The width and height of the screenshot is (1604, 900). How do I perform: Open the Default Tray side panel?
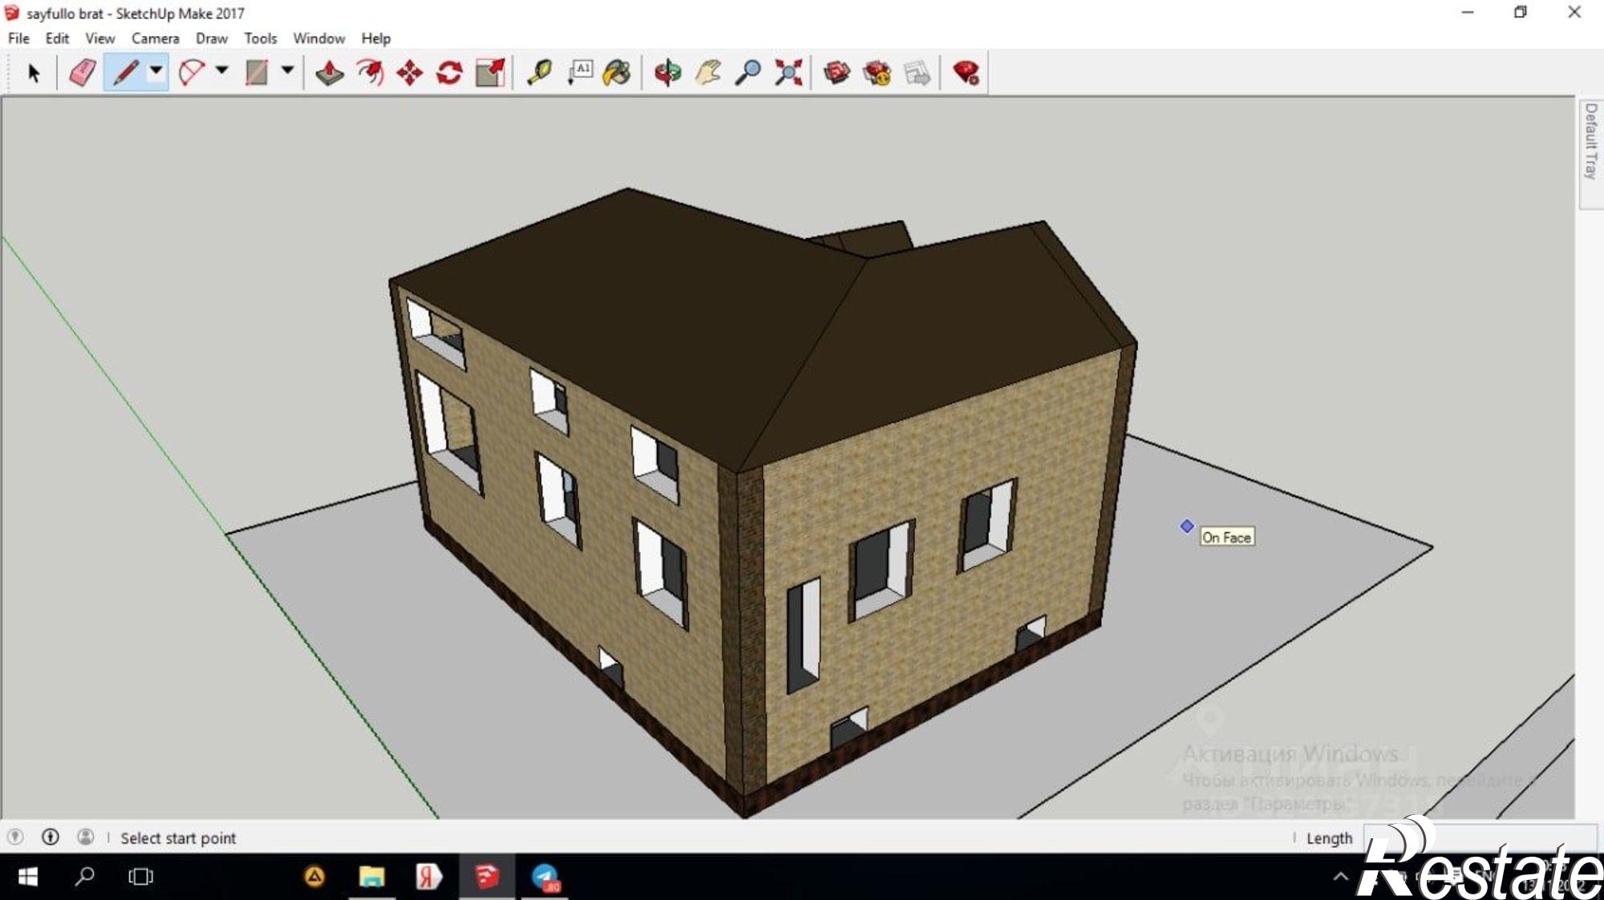pyautogui.click(x=1590, y=141)
